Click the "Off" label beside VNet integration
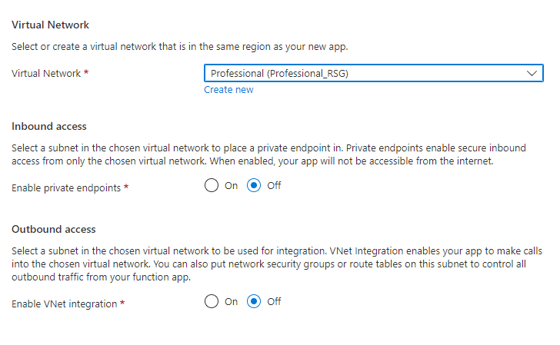Screen dimensions: 560x345 pyautogui.click(x=274, y=302)
